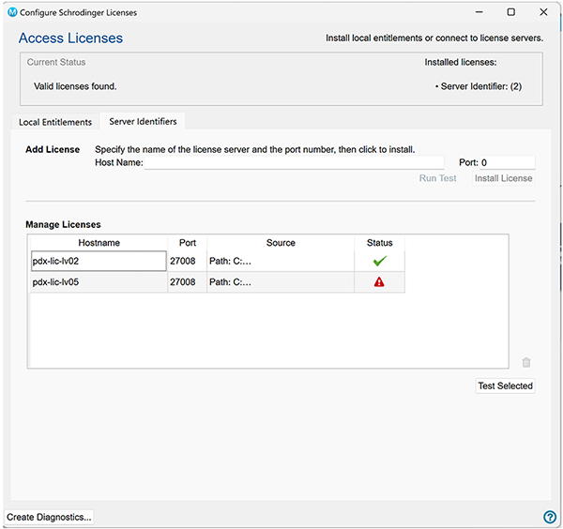563x529 pixels.
Task: Click the Hostname column header
Action: point(99,243)
